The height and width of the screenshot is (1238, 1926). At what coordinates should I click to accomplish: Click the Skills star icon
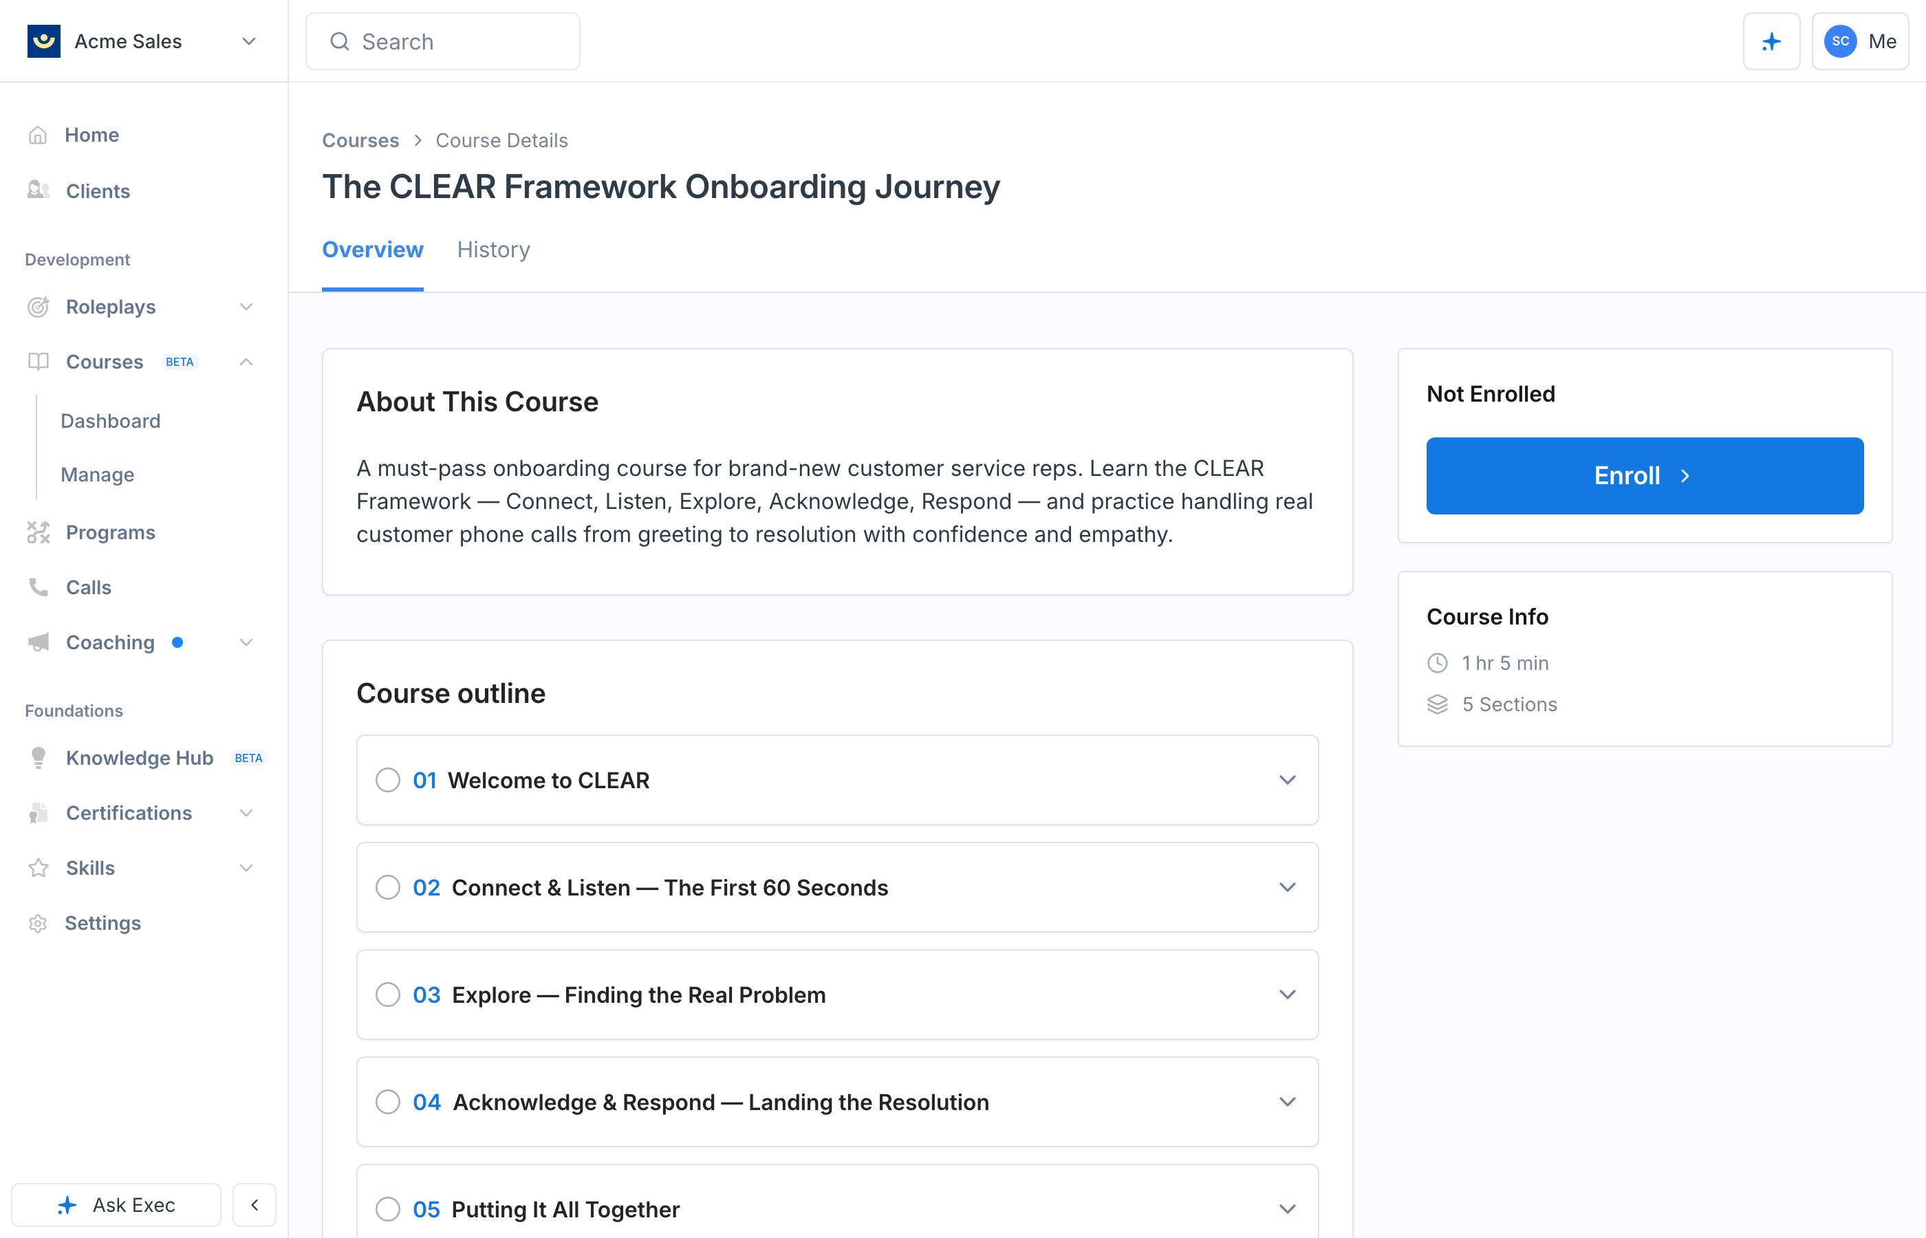(38, 868)
